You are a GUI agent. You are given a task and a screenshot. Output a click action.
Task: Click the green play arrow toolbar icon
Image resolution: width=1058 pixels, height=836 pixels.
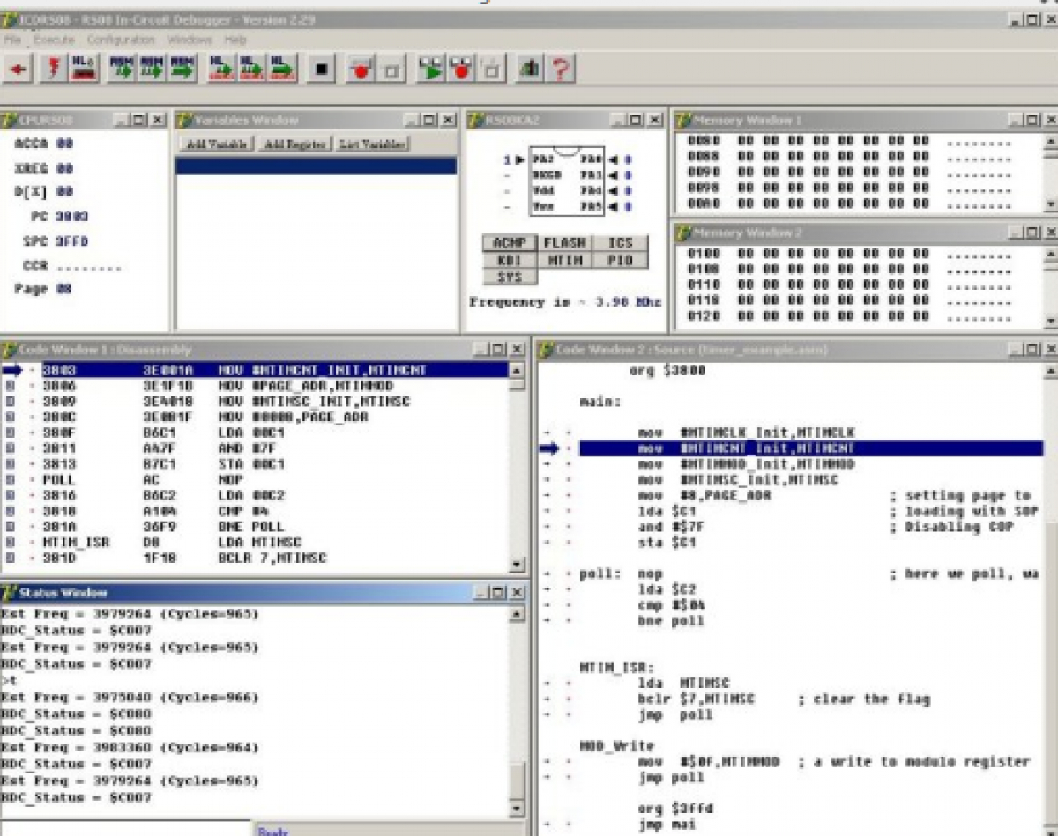coord(430,69)
